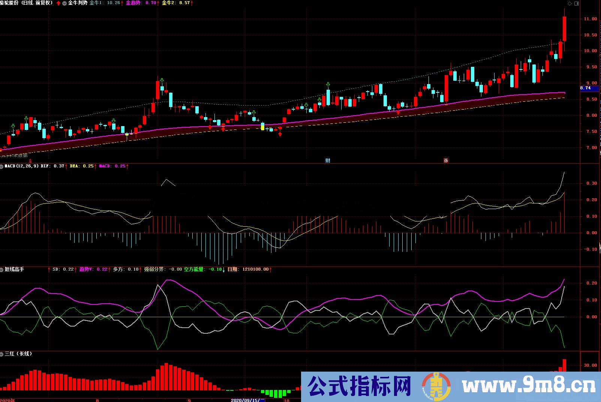Click the 财 watermark icon on the main chart
The height and width of the screenshot is (402, 601).
click(x=328, y=160)
